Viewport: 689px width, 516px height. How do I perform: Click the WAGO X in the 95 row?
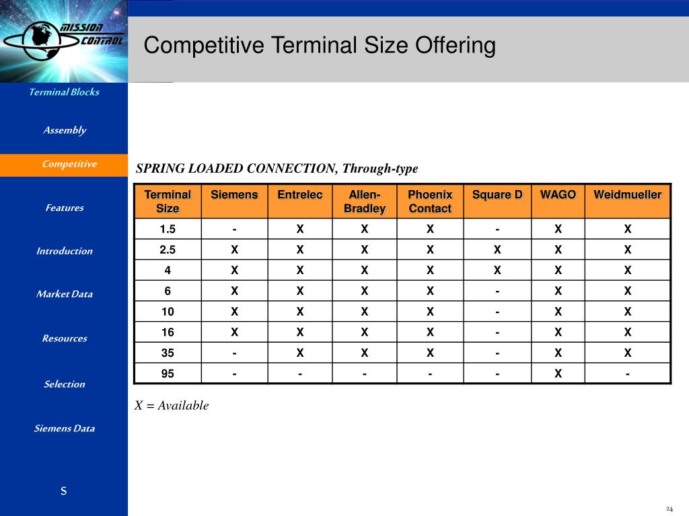pyautogui.click(x=558, y=374)
